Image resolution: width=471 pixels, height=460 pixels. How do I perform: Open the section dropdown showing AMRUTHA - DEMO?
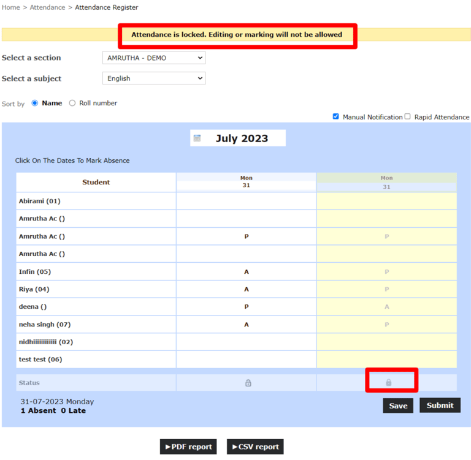154,58
